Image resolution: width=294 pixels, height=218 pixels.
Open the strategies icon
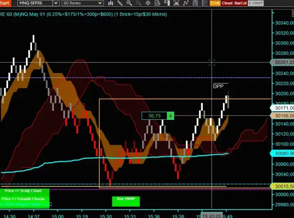(186, 3)
